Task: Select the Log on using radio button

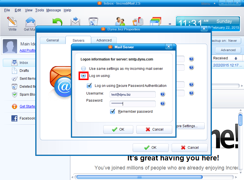Action: click(83, 76)
